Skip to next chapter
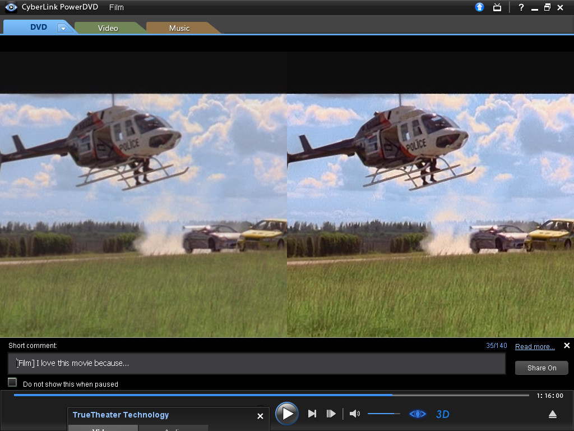Screen dimensions: 574x431 [x=312, y=414]
